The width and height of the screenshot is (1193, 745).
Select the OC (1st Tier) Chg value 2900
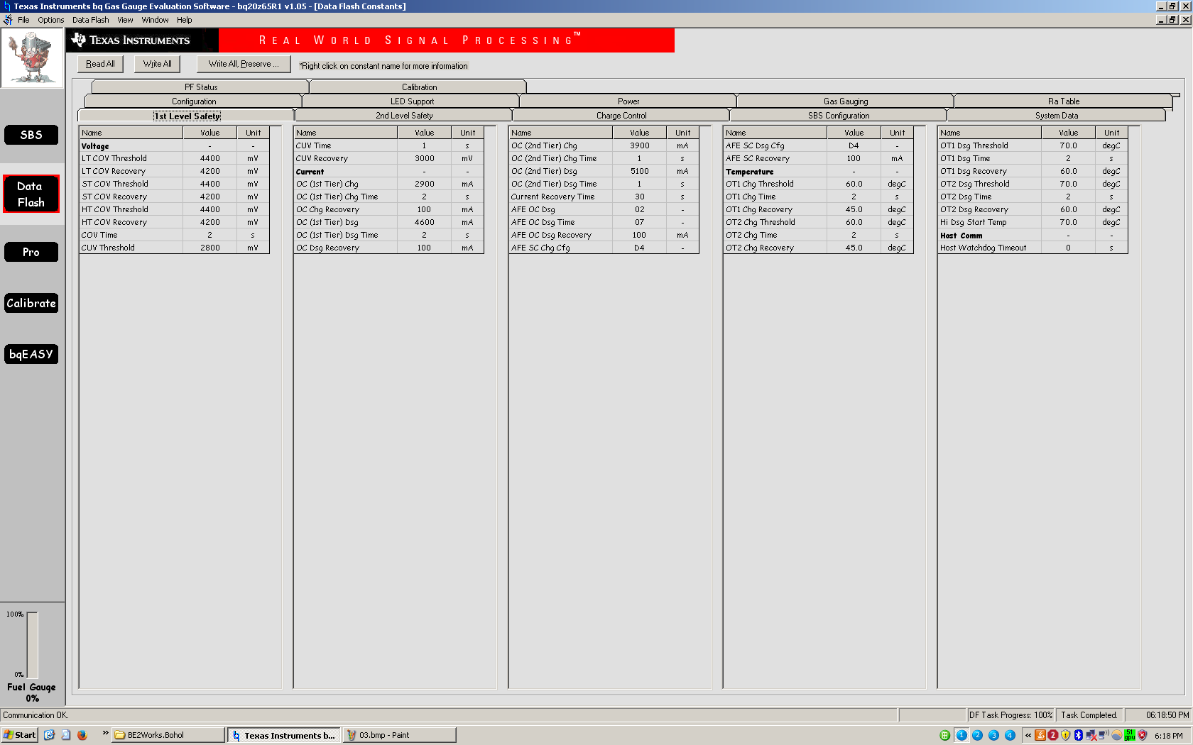click(x=425, y=184)
